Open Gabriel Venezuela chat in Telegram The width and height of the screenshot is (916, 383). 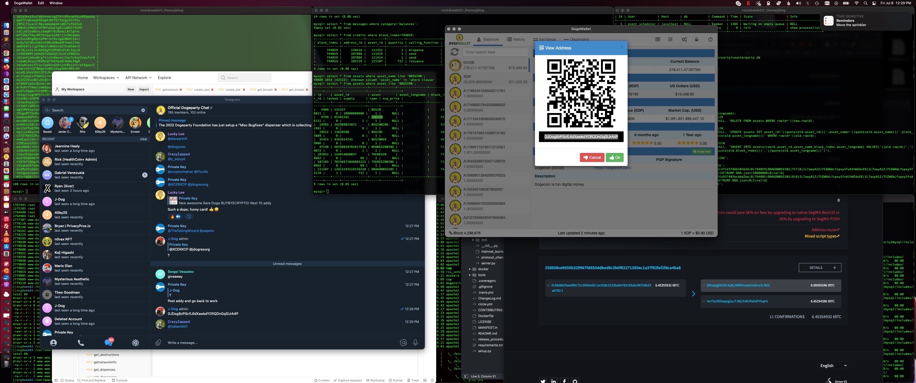coord(95,175)
